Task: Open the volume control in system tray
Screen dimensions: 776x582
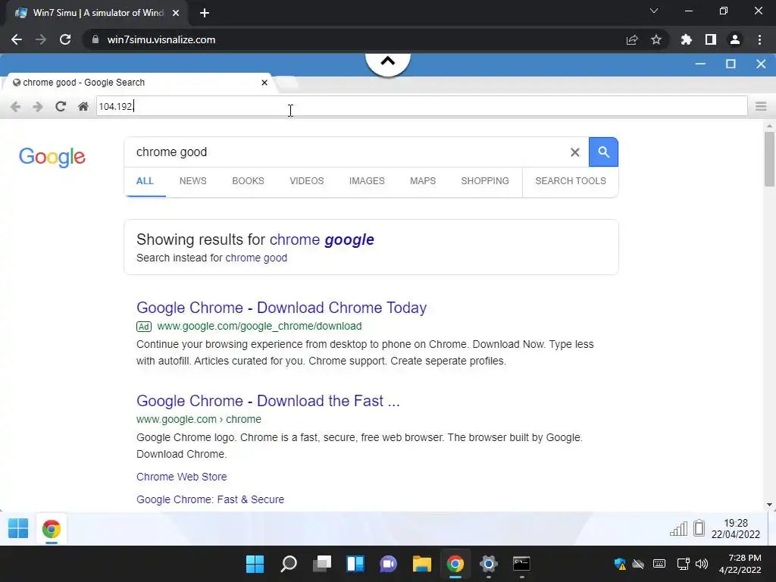Action: click(x=702, y=564)
